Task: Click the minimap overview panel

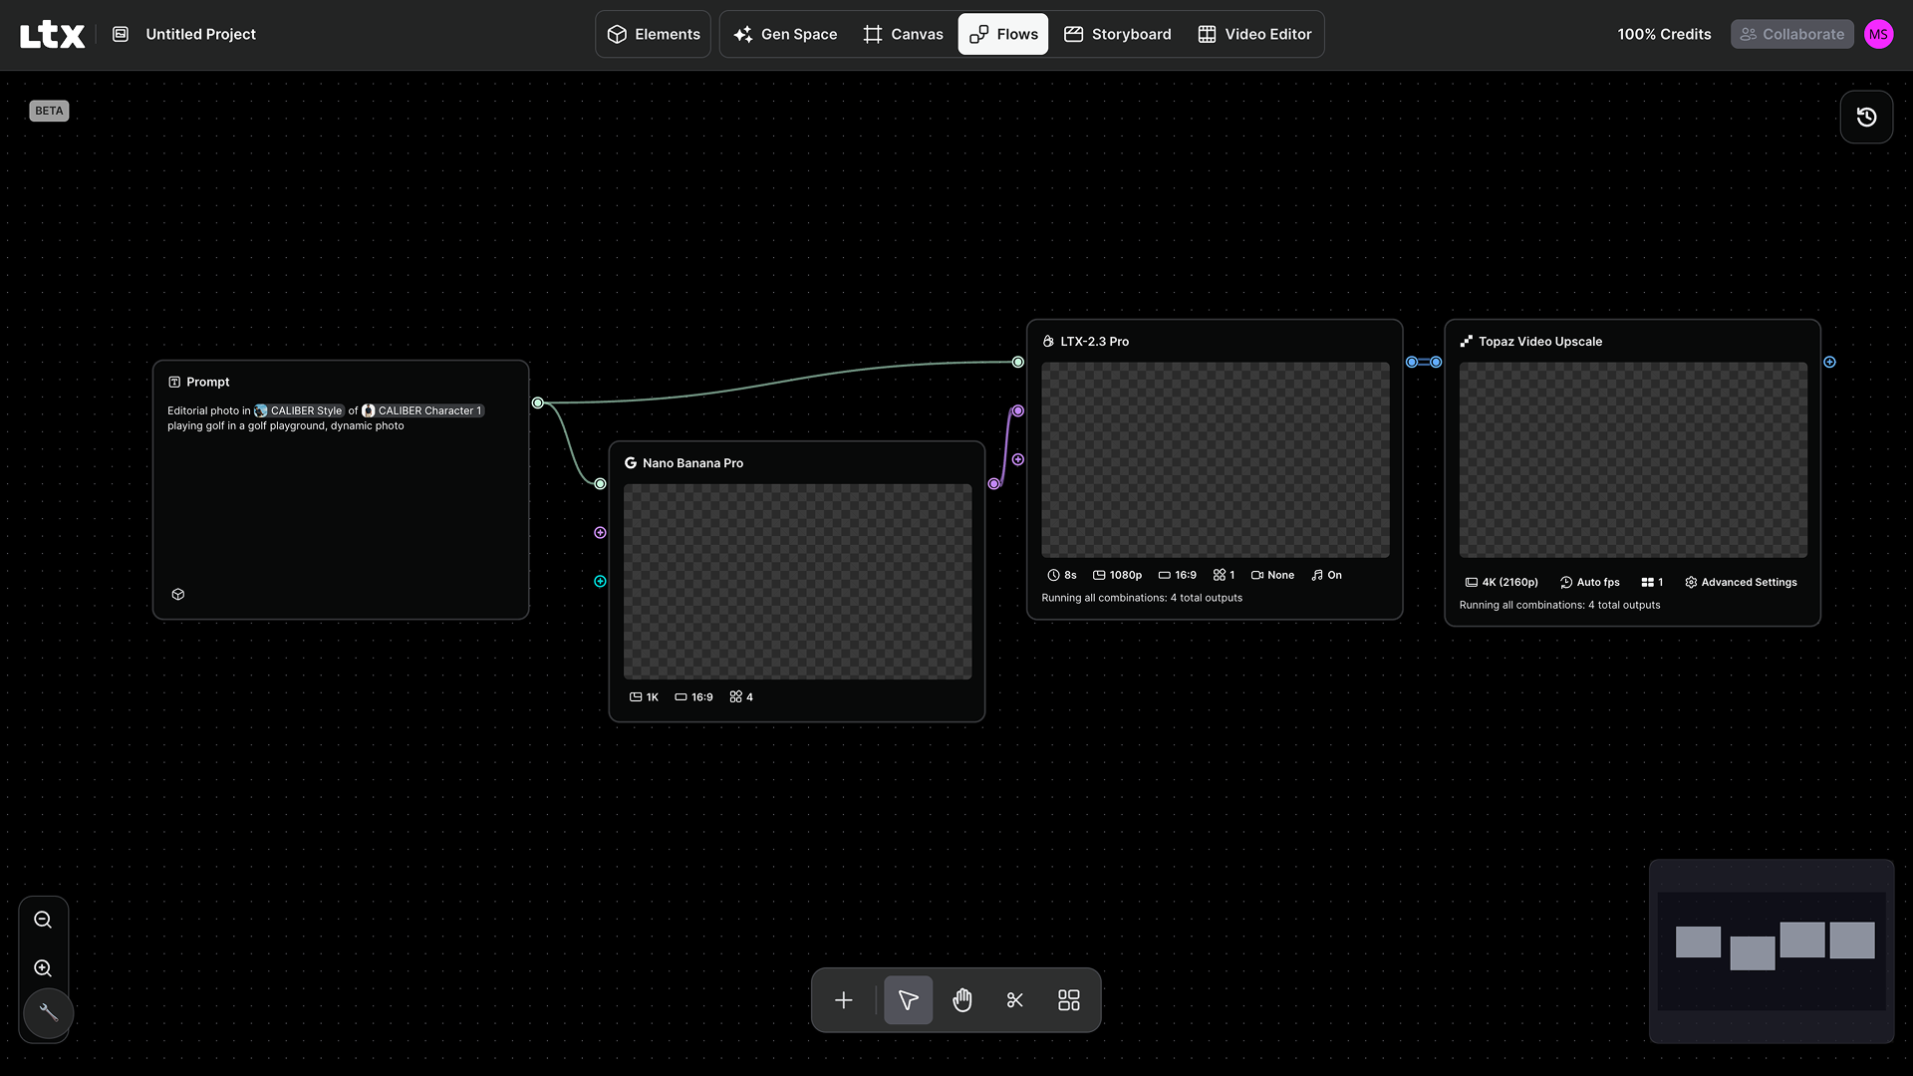Action: (x=1772, y=951)
